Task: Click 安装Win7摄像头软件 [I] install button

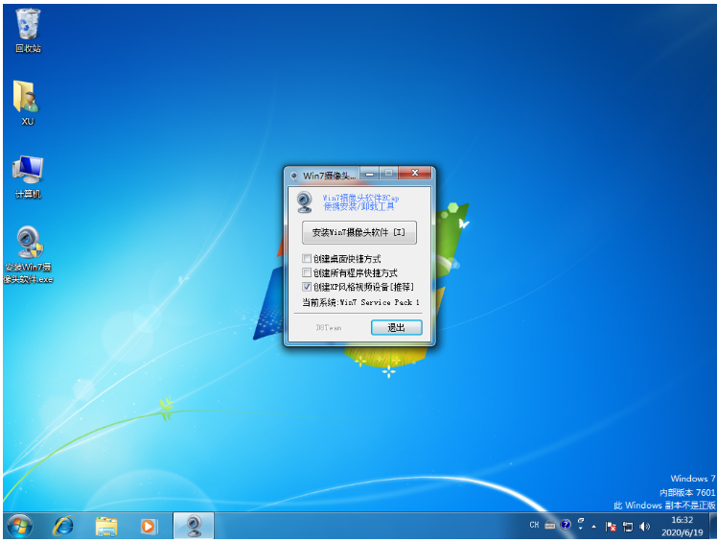Action: [x=358, y=233]
